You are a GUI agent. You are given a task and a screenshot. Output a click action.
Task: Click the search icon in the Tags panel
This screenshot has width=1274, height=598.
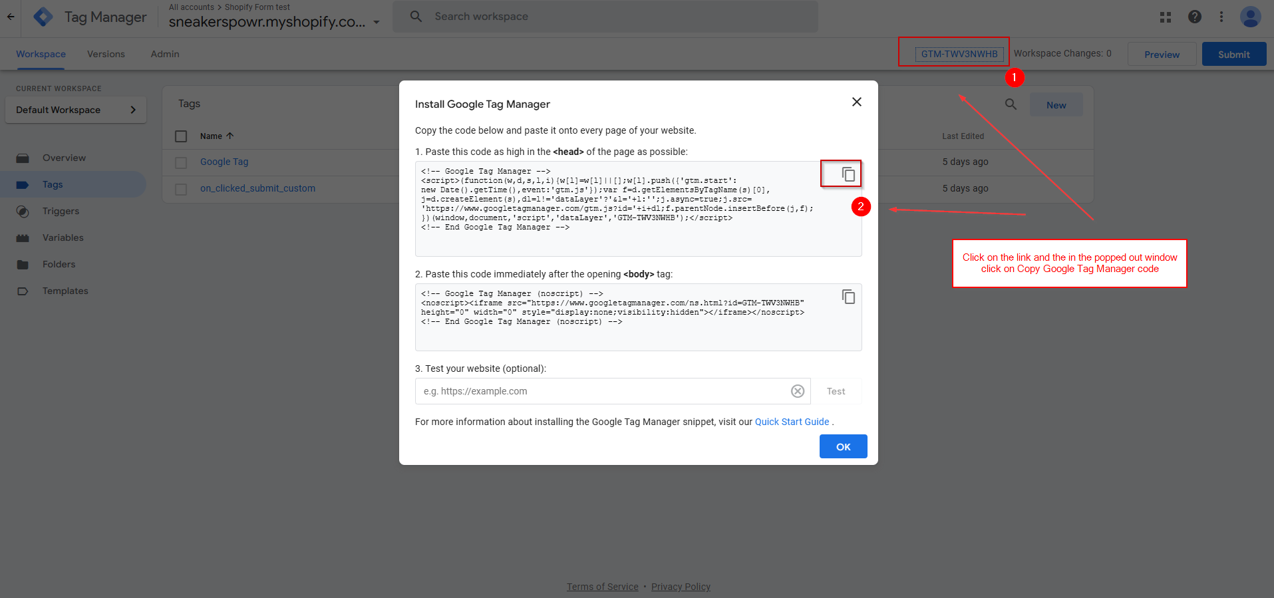(1011, 104)
